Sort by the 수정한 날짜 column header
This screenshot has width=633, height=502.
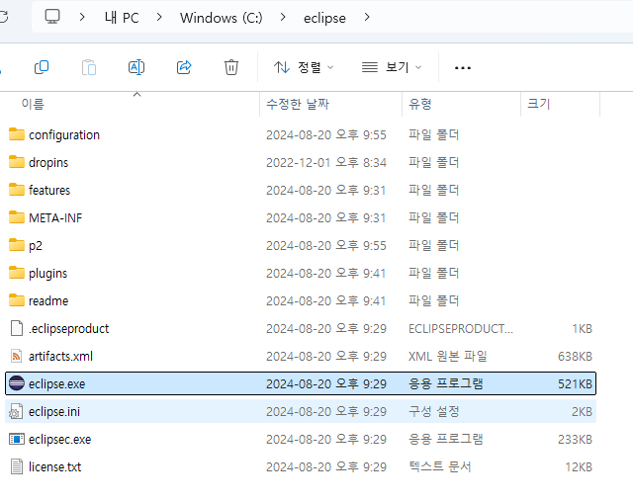(x=298, y=104)
